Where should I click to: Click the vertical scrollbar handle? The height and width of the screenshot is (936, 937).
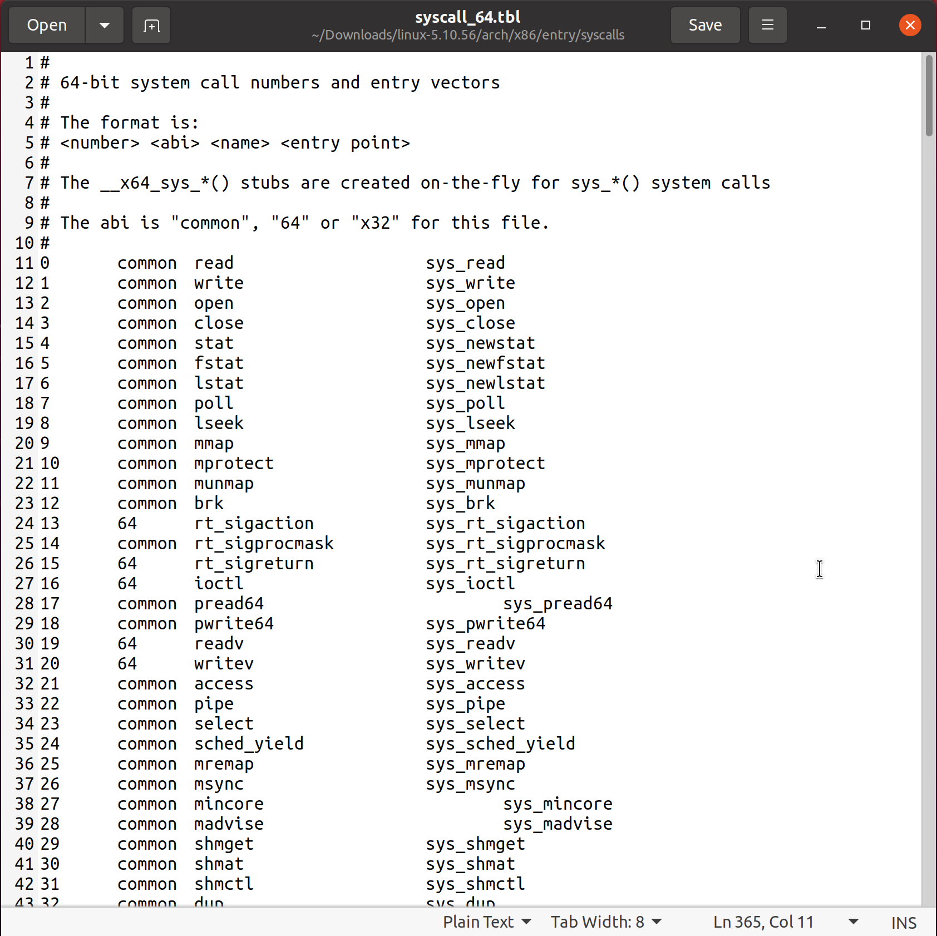point(929,96)
